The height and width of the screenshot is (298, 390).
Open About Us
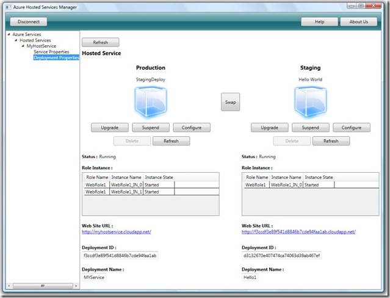pos(358,21)
